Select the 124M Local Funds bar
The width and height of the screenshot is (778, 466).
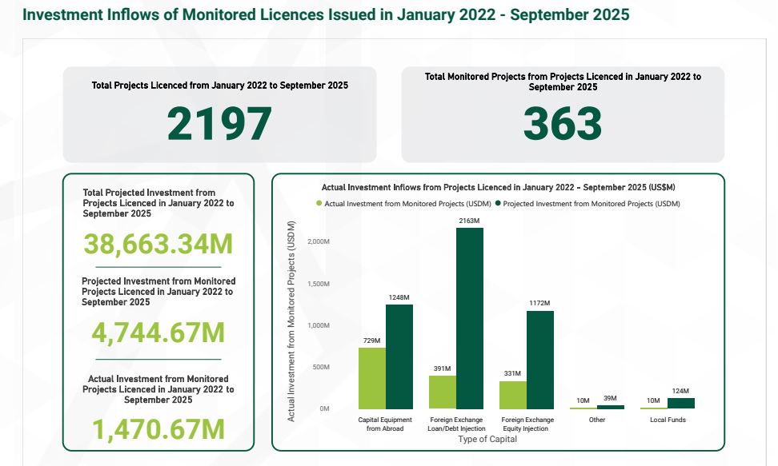coord(680,404)
